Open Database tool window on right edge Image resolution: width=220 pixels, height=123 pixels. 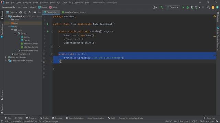click(218, 17)
